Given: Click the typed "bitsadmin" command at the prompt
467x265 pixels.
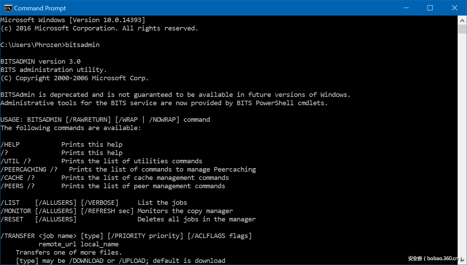Looking at the screenshot, I should (x=82, y=45).
